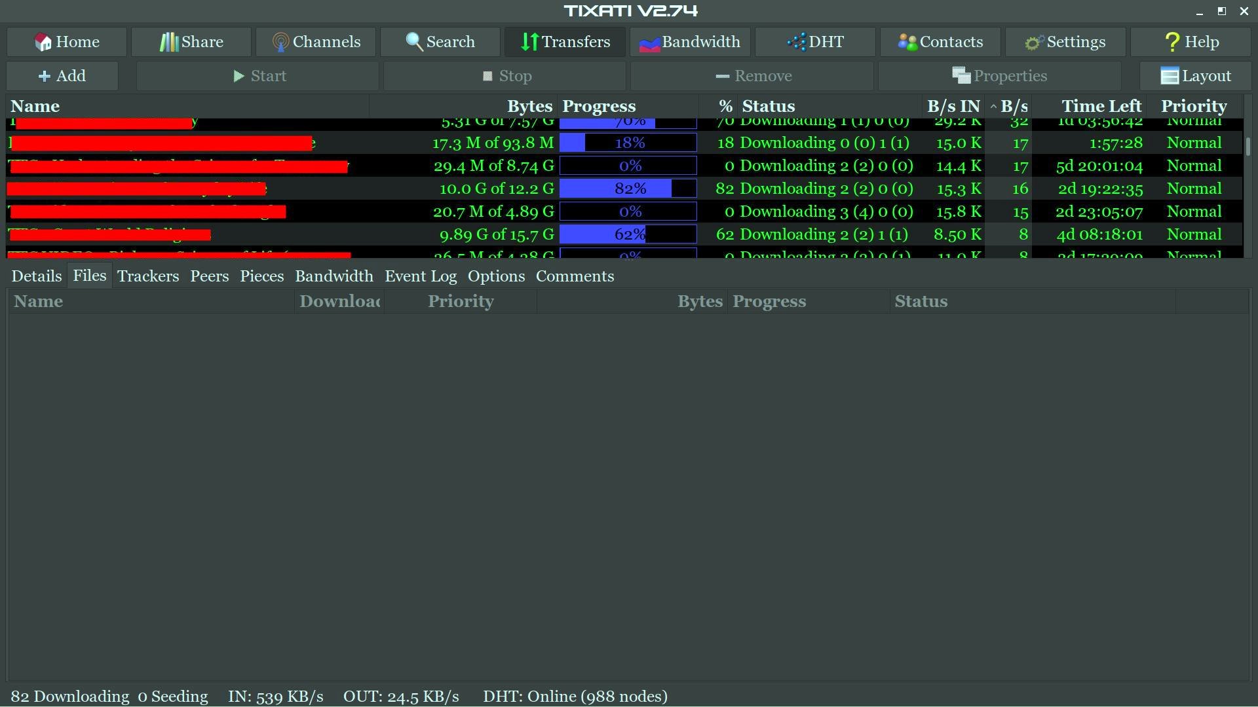Select the 82% progress bar
Viewport: 1258px width, 707px height.
[628, 189]
